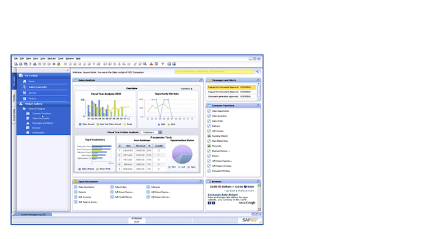Click the help question mark toolbar icon
421x239 pixels.
point(163,64)
